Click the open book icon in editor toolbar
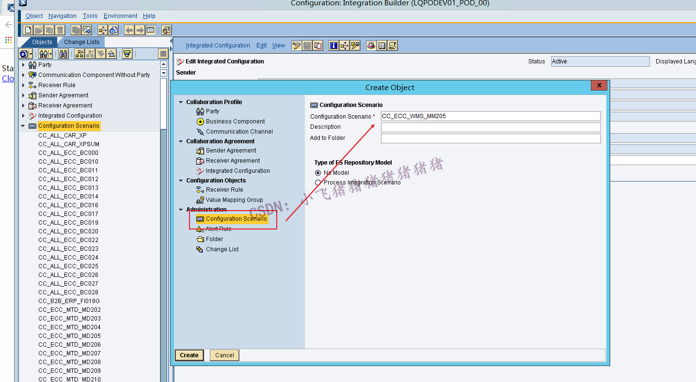The image size is (696, 382). [381, 46]
